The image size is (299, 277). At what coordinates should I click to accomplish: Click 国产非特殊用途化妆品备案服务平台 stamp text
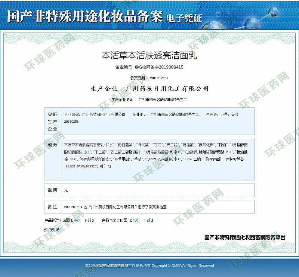[245, 237]
